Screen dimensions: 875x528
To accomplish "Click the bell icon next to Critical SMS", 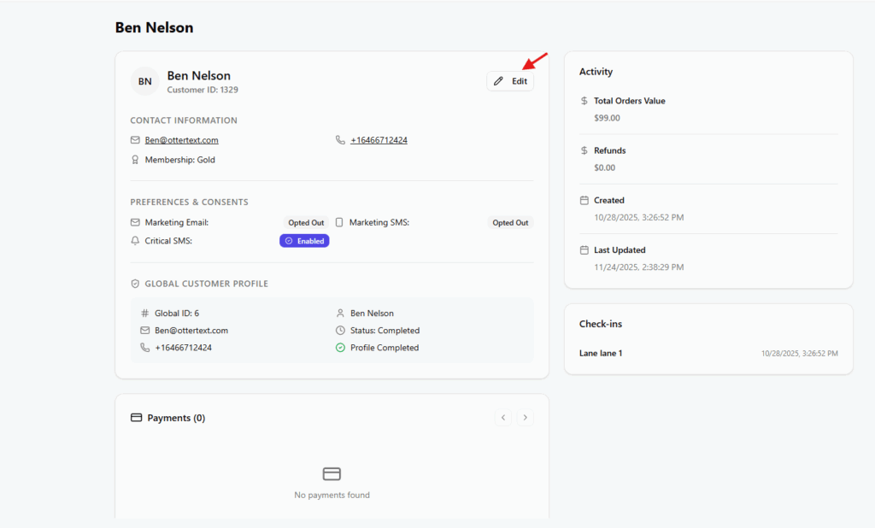I will point(135,241).
